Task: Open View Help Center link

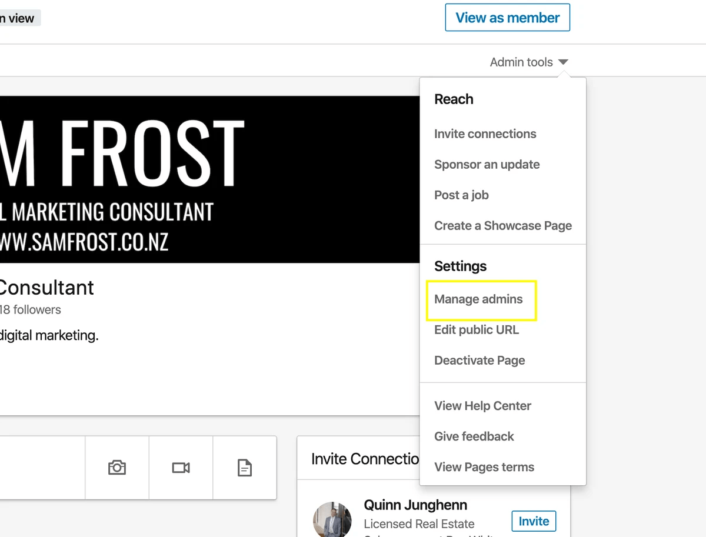Action: pyautogui.click(x=482, y=406)
